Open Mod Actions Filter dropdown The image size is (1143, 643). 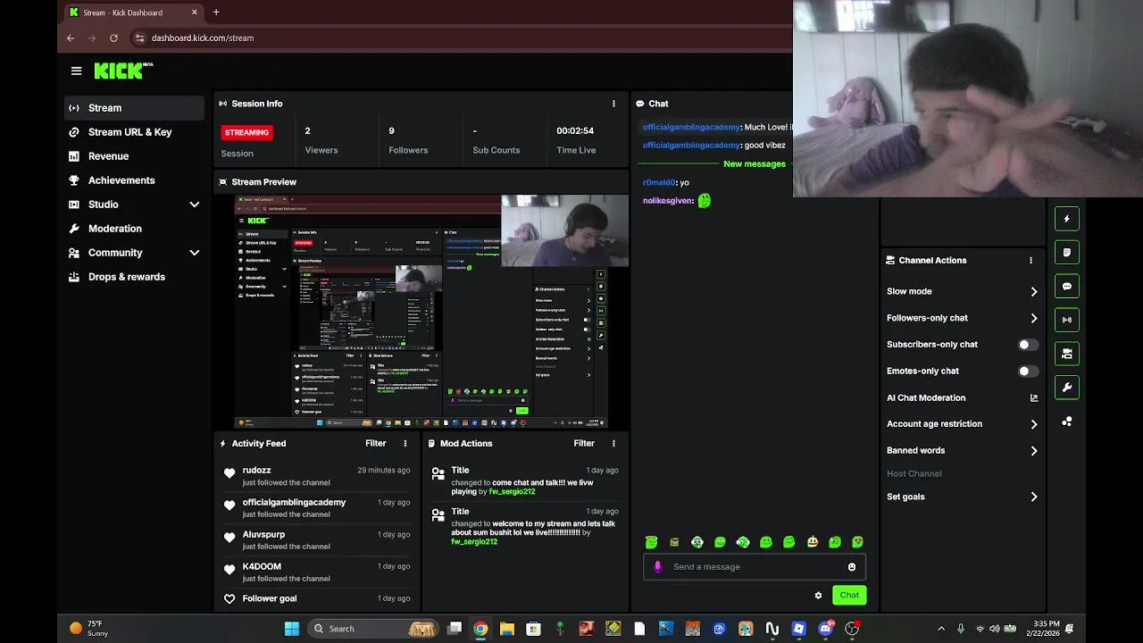coord(584,443)
